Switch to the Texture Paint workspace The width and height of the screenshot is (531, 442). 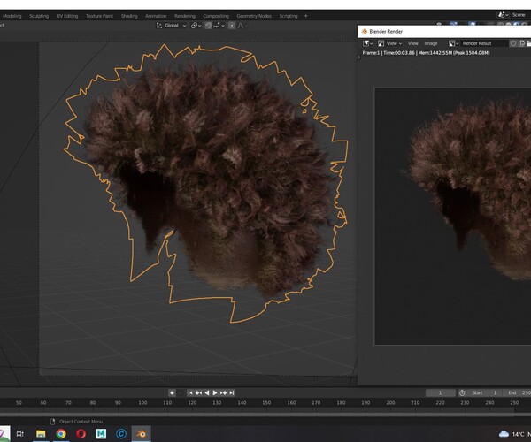pos(99,16)
